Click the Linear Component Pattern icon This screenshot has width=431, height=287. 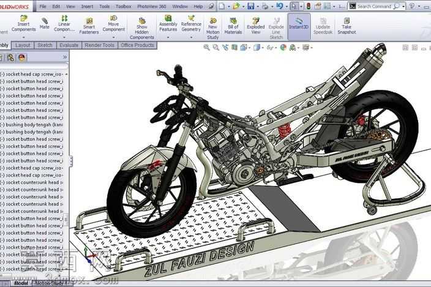64,24
